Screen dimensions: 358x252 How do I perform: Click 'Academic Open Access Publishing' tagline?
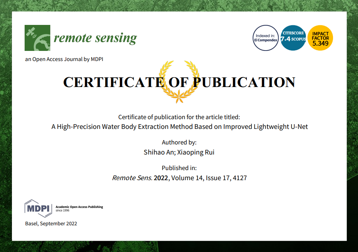79,207
